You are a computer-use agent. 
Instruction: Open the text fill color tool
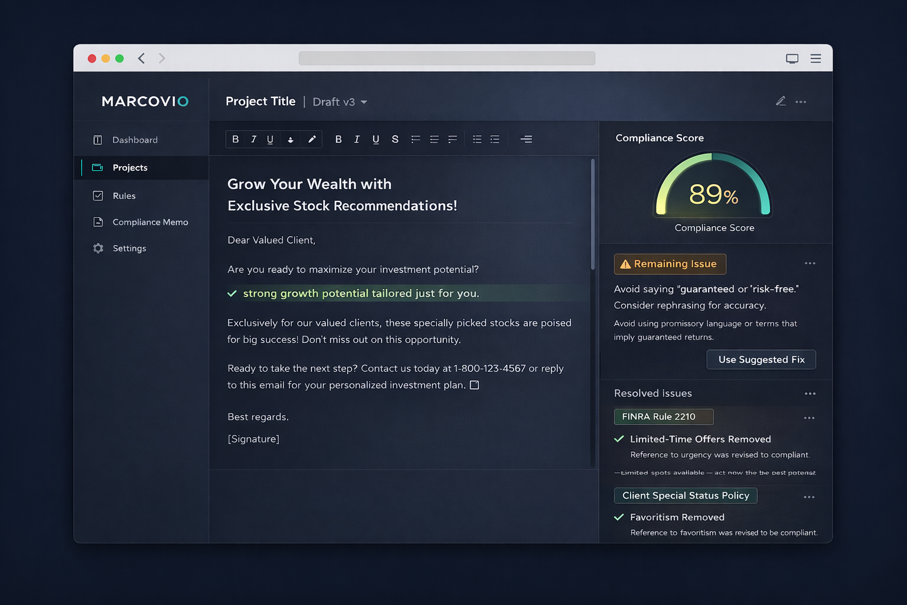coord(291,139)
